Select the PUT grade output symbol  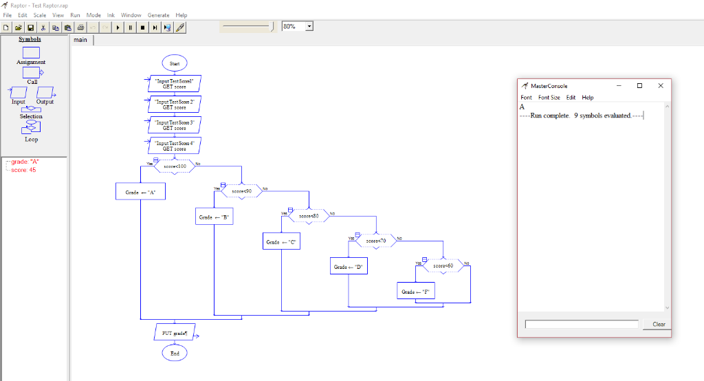[x=175, y=332]
